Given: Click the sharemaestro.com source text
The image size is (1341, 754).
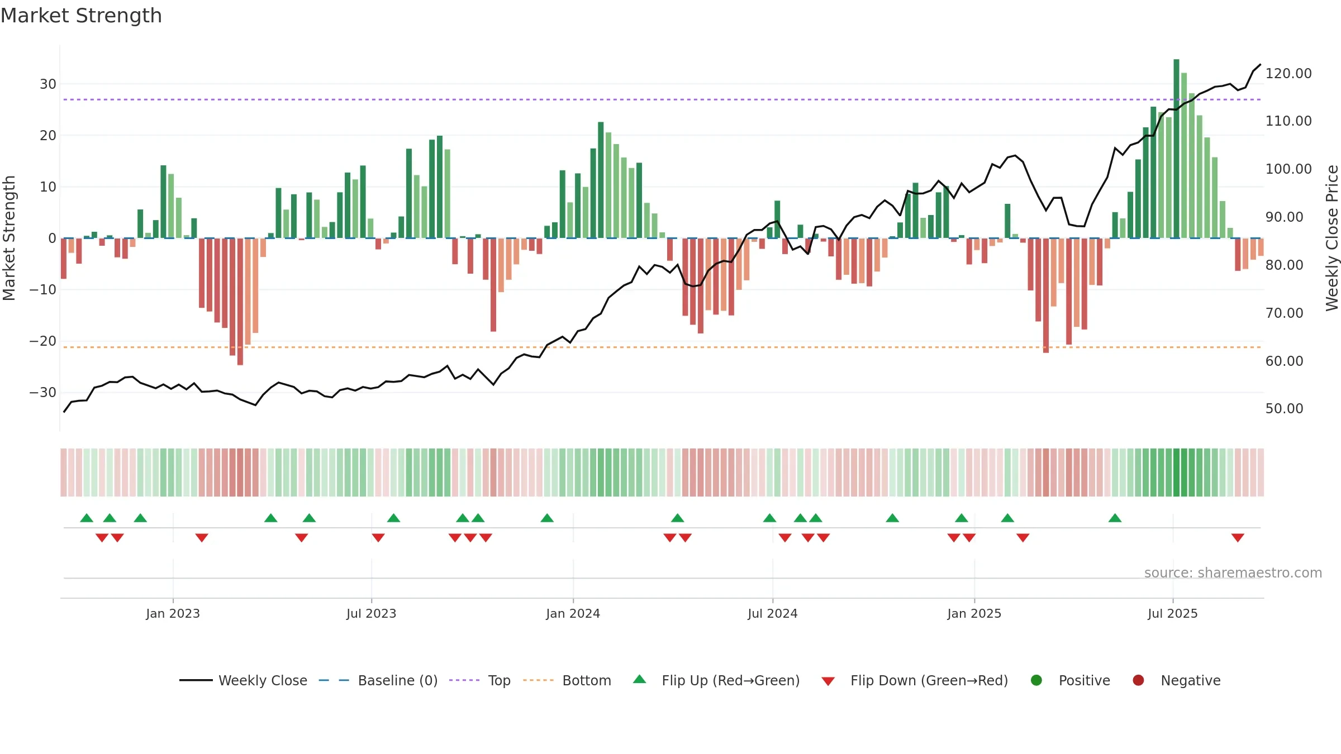Looking at the screenshot, I should click(x=1233, y=572).
